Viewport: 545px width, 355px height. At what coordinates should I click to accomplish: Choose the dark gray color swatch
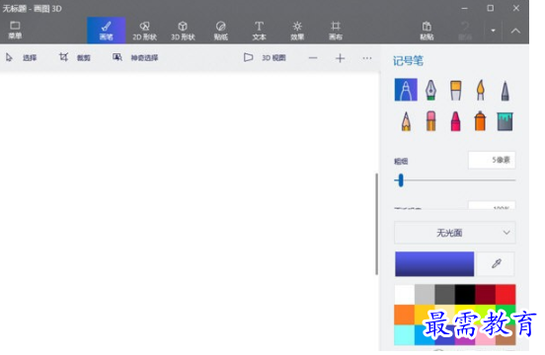tap(445, 295)
